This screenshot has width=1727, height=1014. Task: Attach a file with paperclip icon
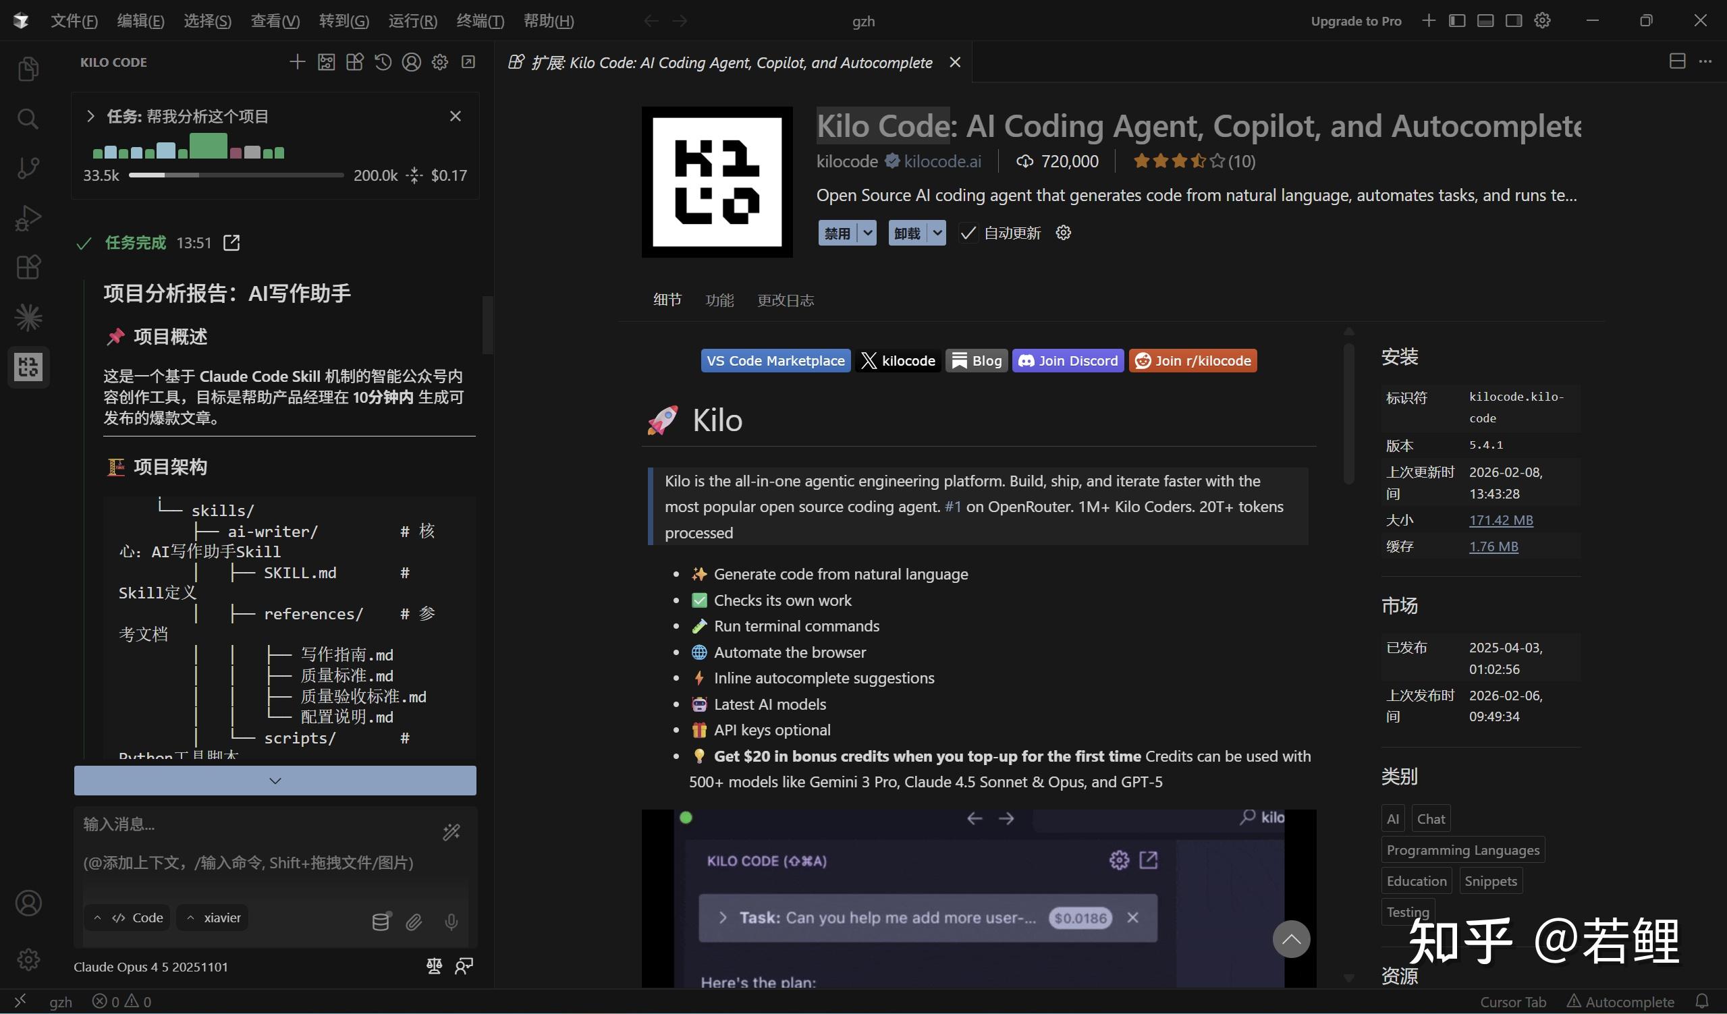(414, 922)
